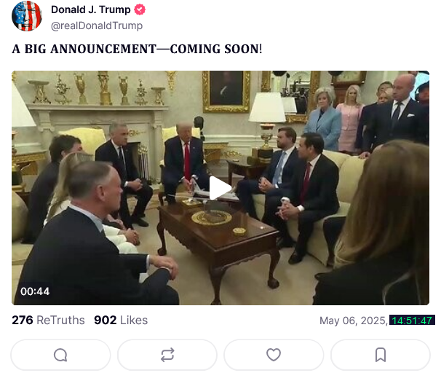Play the Oval Office video
The height and width of the screenshot is (381, 441).
(220, 188)
